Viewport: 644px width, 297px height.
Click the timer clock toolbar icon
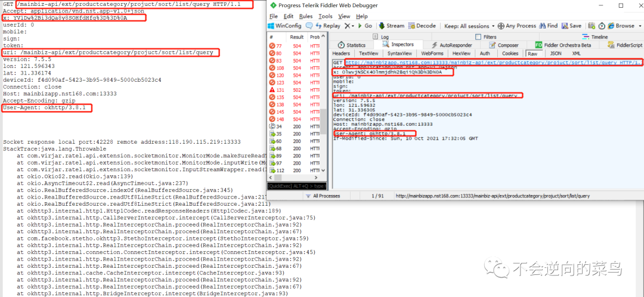click(x=602, y=26)
